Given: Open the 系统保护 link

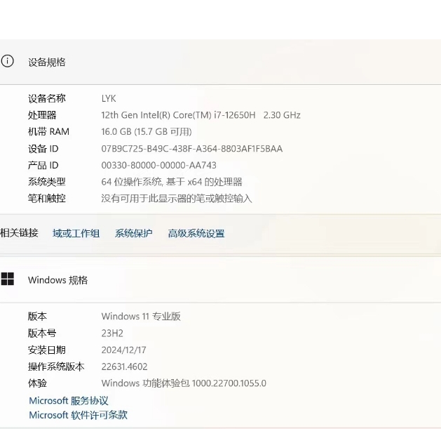Looking at the screenshot, I should coord(133,233).
